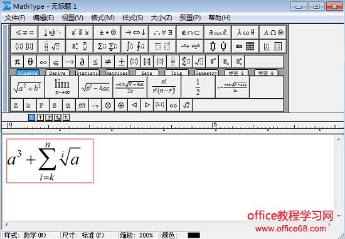Open the arrow symbols palette (→⇔↓)

click(135, 33)
